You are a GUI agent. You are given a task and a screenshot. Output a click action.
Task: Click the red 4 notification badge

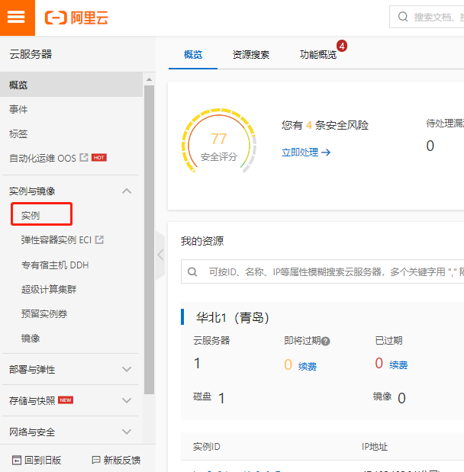pos(342,46)
